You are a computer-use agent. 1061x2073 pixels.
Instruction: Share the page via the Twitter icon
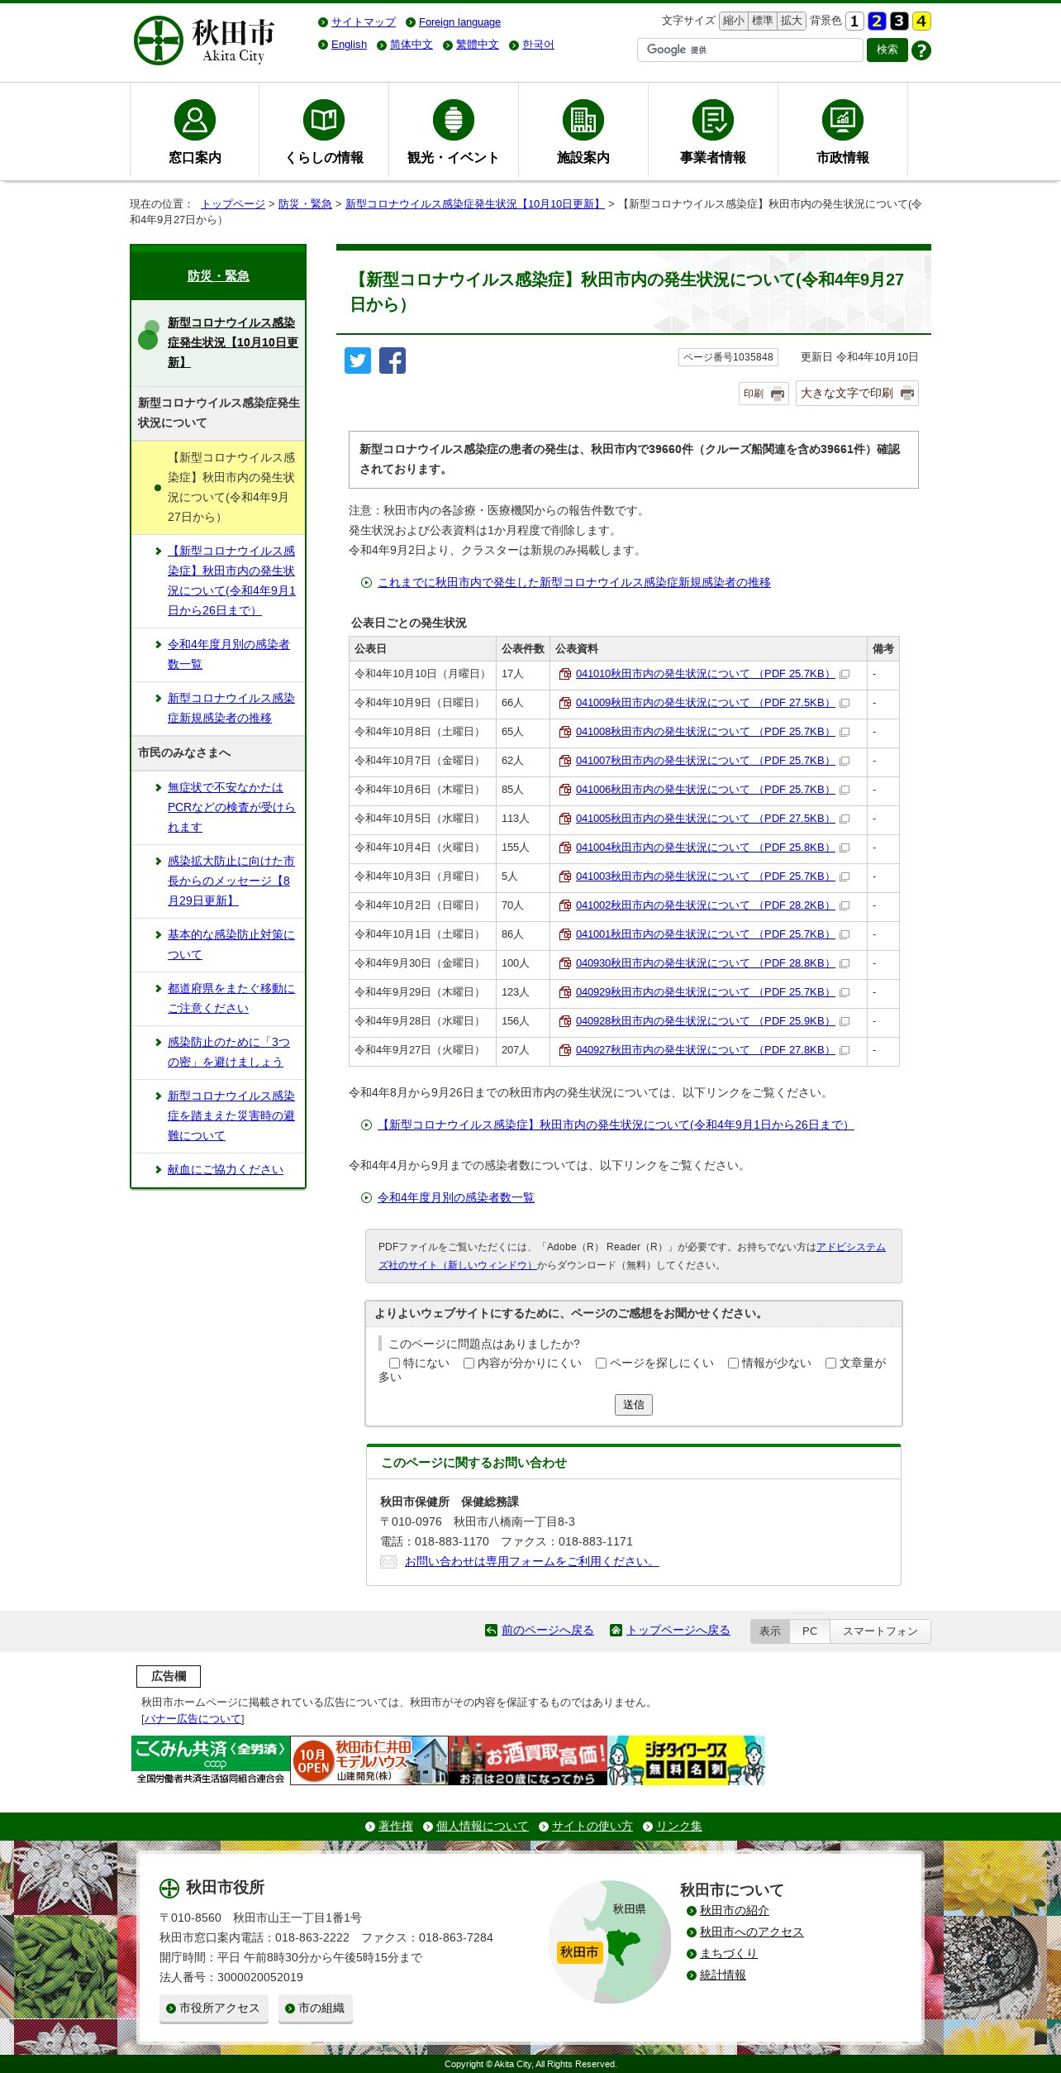coord(358,361)
